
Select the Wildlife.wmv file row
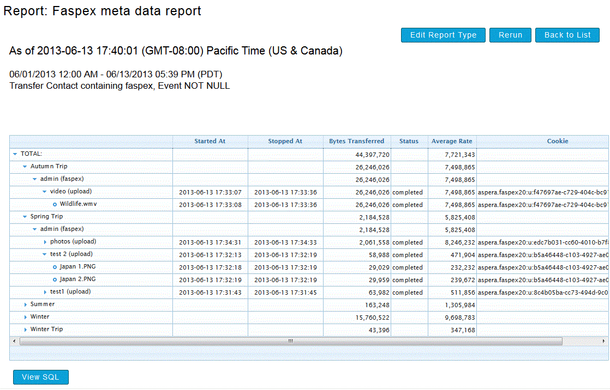78,204
